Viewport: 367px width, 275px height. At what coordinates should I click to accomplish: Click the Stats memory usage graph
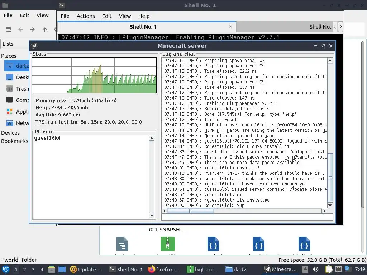pos(94,75)
